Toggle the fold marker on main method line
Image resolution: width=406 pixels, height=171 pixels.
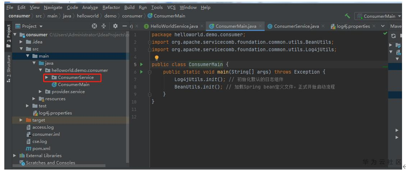pos(150,72)
